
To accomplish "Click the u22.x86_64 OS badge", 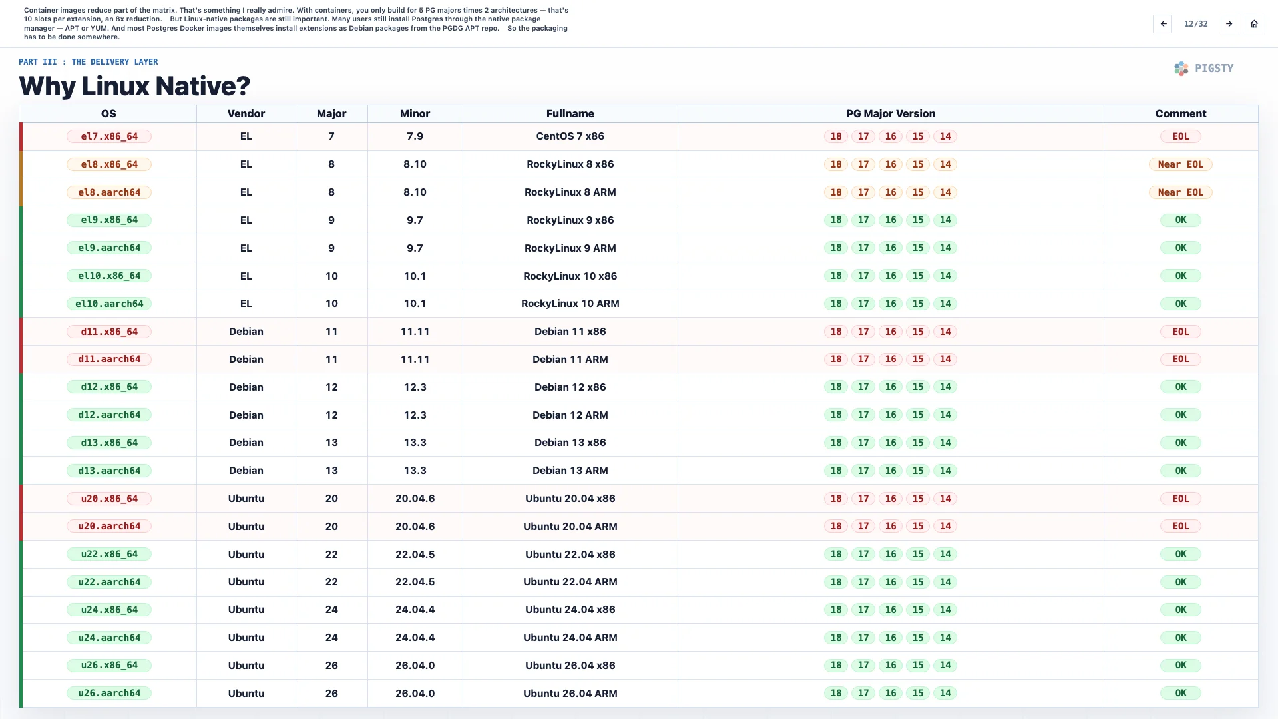I will [109, 554].
